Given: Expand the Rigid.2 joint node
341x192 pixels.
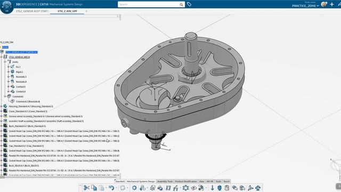Looking at the screenshot, I should (9, 71).
